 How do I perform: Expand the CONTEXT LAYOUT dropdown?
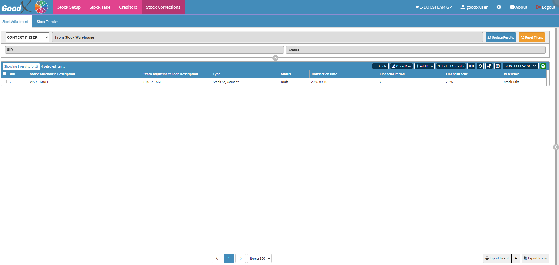520,66
